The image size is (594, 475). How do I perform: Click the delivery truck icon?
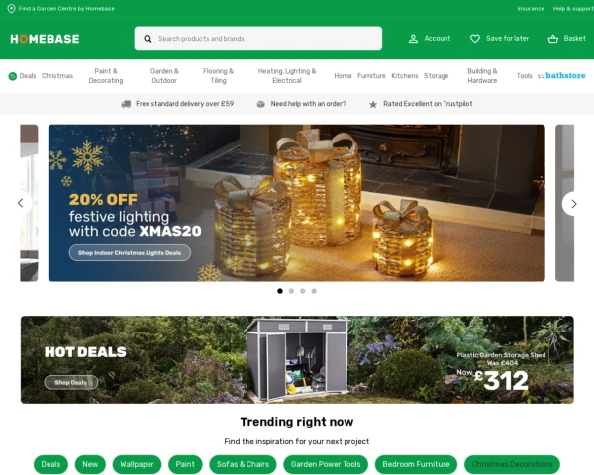point(126,104)
